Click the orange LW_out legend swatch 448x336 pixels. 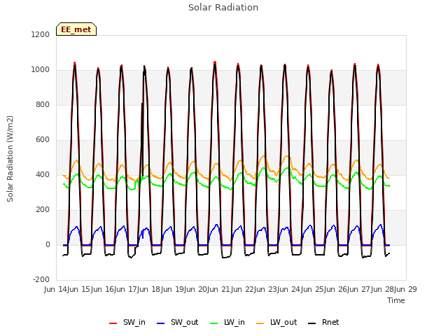260,323
